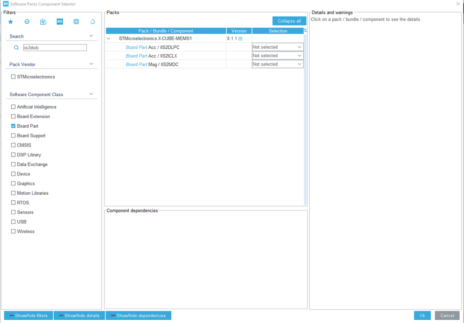Filter by installed packs download icon
The height and width of the screenshot is (323, 464).
pos(43,22)
